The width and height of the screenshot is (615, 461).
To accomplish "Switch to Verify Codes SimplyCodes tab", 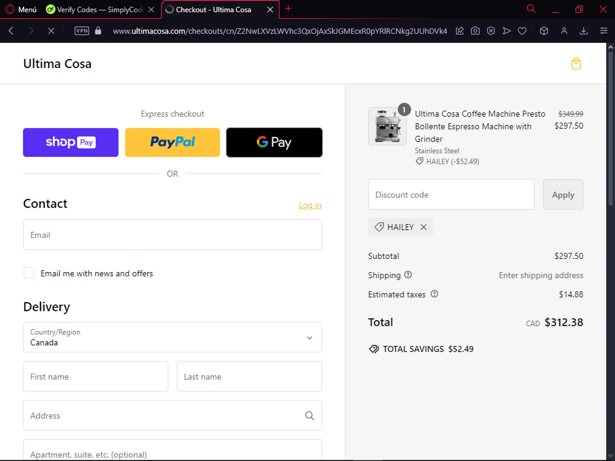I will point(94,9).
